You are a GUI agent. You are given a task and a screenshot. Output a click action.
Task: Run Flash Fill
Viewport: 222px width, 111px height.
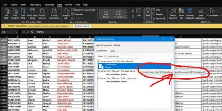[x=181, y=14]
